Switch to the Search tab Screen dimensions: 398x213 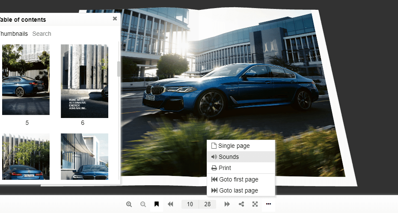(x=42, y=34)
